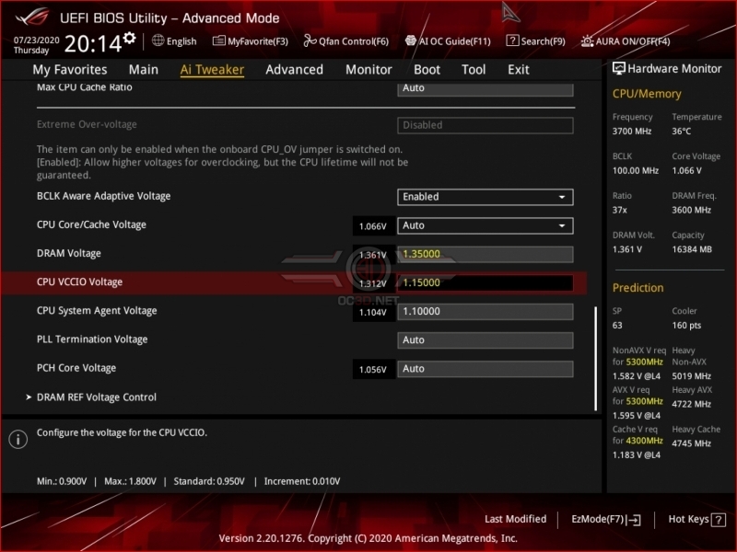Select the Exit tab
Screen dimensions: 737x552
(519, 70)
